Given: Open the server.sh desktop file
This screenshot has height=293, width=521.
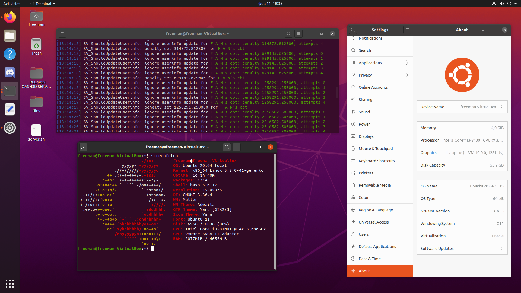Looking at the screenshot, I should point(36,133).
